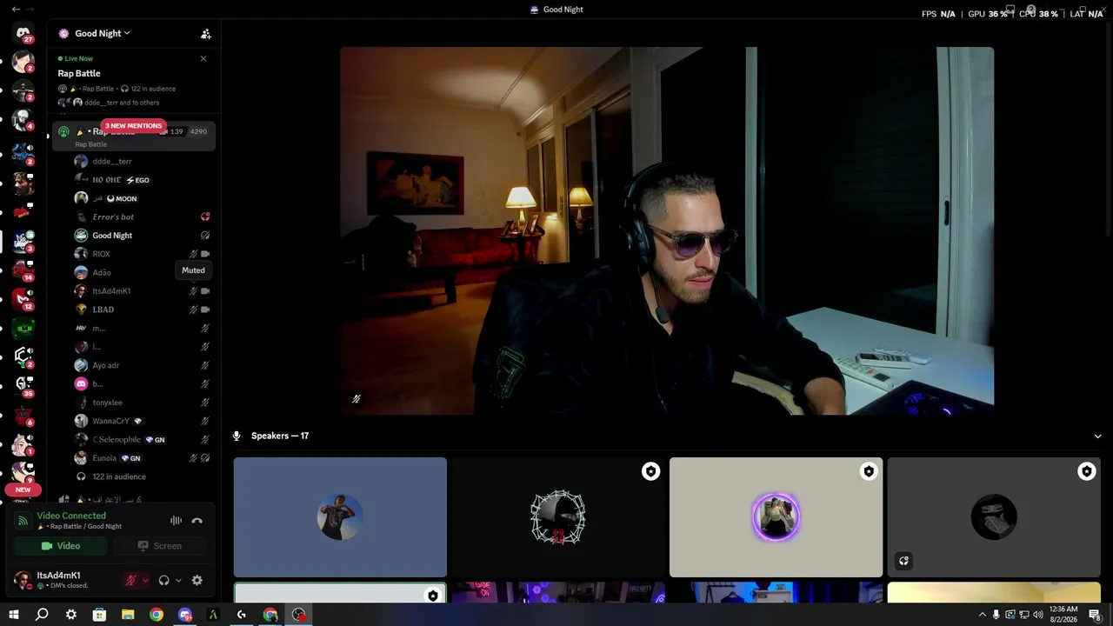The width and height of the screenshot is (1113, 626).
Task: Click the camera icon next to RIOX
Action: point(205,254)
